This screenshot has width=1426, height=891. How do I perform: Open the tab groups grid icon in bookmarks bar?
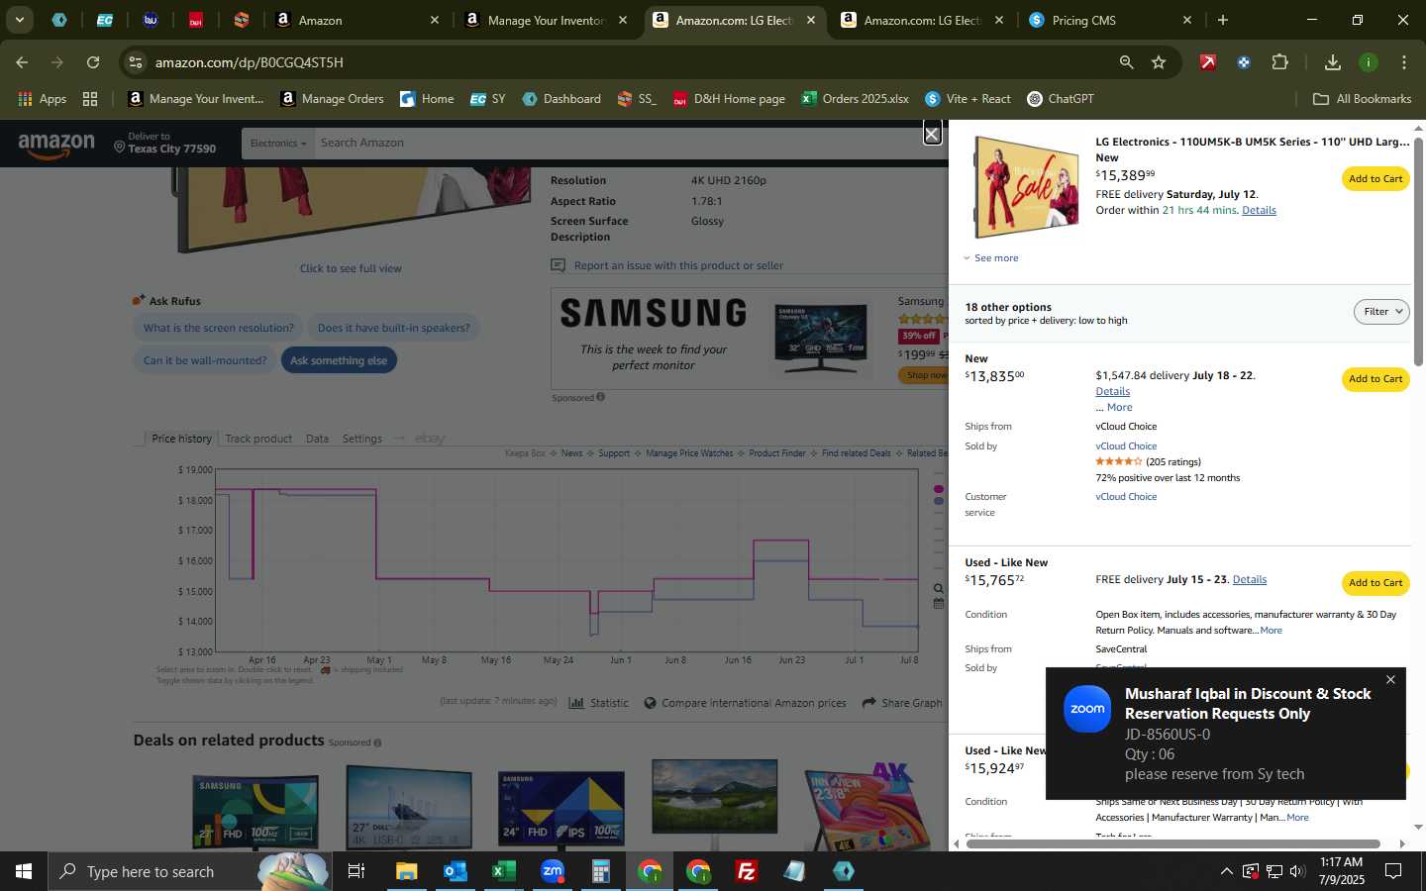click(x=90, y=99)
